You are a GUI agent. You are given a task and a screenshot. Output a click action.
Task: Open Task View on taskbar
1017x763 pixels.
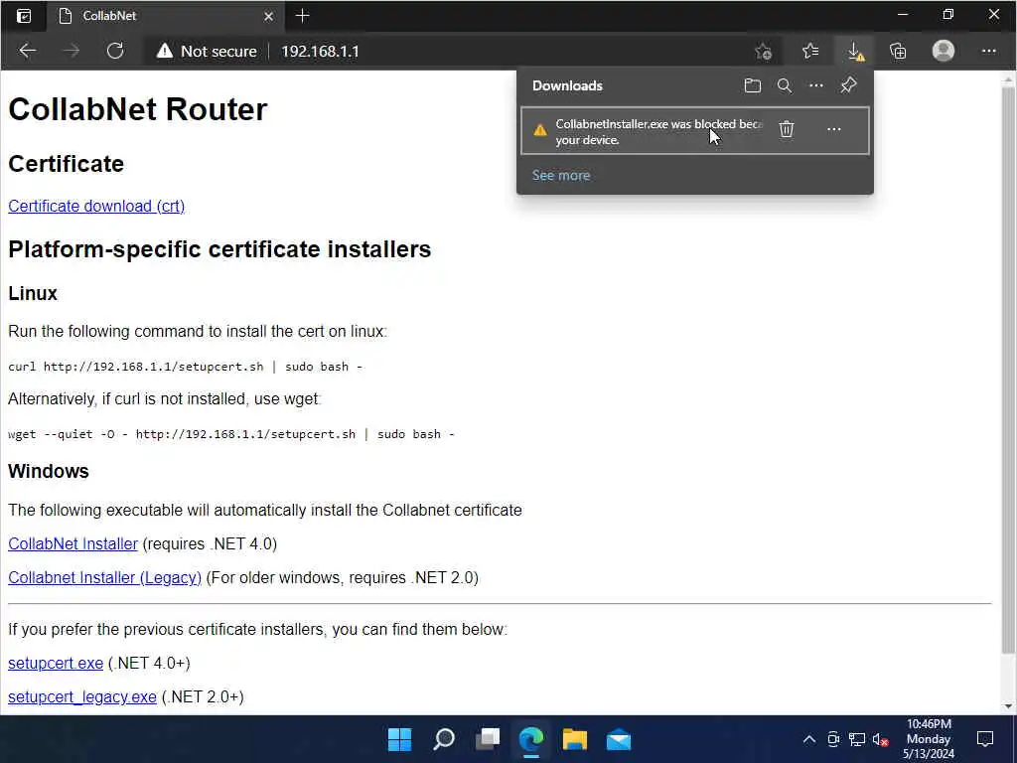488,739
